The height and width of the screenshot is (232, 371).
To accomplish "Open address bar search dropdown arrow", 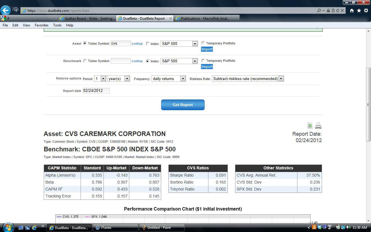I will (323, 10).
